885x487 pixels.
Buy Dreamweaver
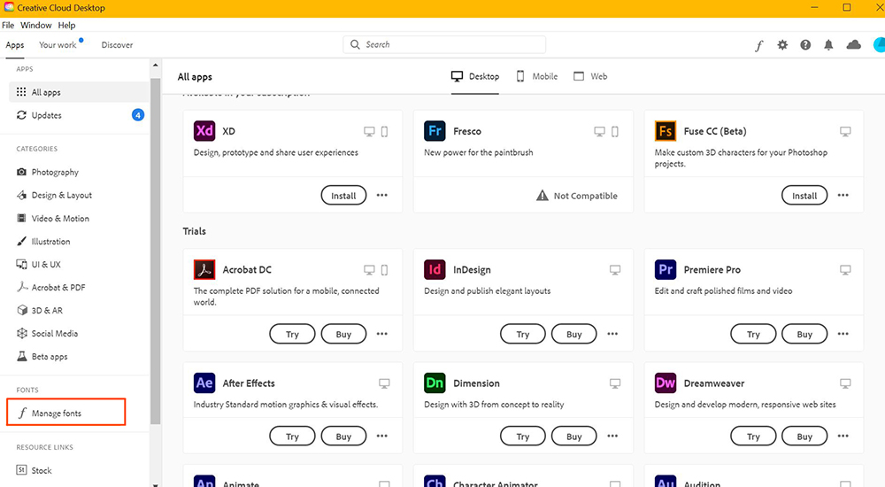pos(804,437)
